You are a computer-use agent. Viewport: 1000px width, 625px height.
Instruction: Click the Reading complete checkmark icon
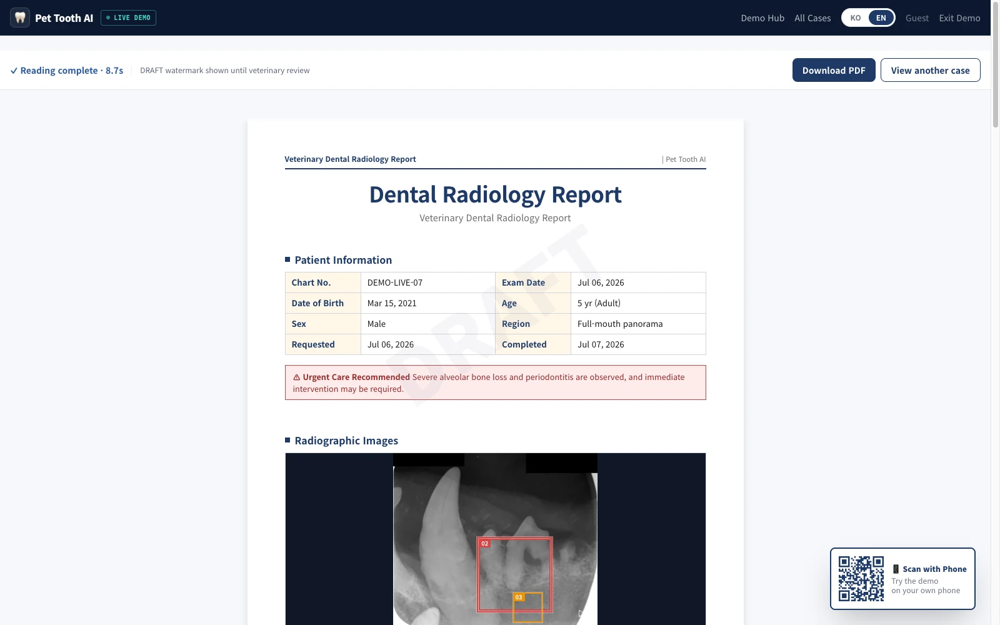14,71
